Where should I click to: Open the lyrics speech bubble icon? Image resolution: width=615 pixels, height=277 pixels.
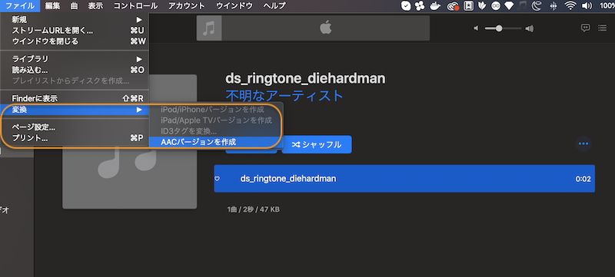[585, 28]
